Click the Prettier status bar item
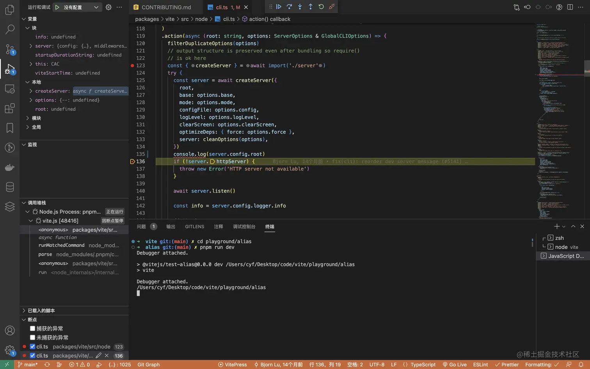This screenshot has width=590, height=369. 507,364
